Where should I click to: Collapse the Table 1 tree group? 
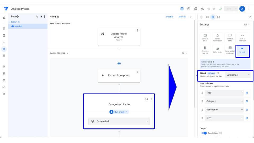point(10,22)
